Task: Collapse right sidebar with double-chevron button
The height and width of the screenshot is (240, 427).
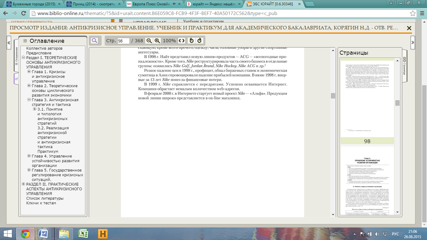Action: point(413,42)
